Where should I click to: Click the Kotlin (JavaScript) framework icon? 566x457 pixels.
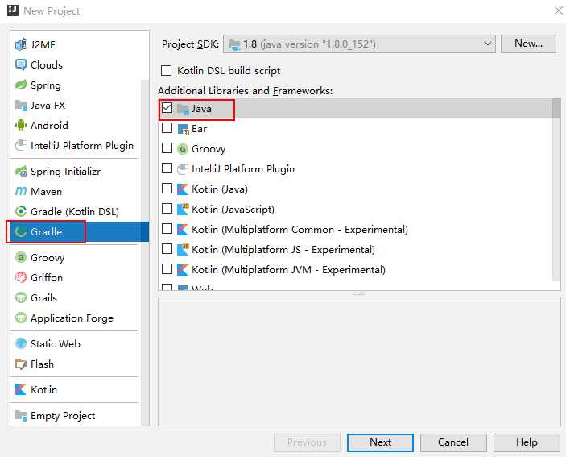coord(183,210)
